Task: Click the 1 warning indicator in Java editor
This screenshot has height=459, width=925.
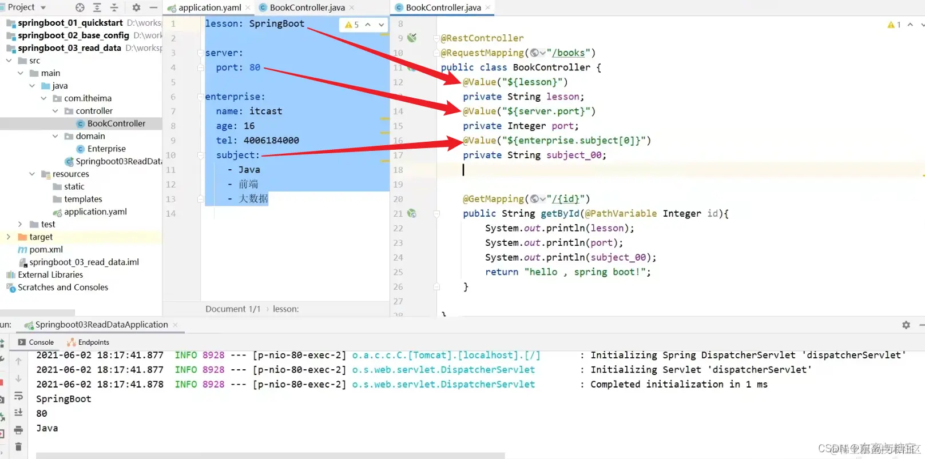Action: coord(894,25)
